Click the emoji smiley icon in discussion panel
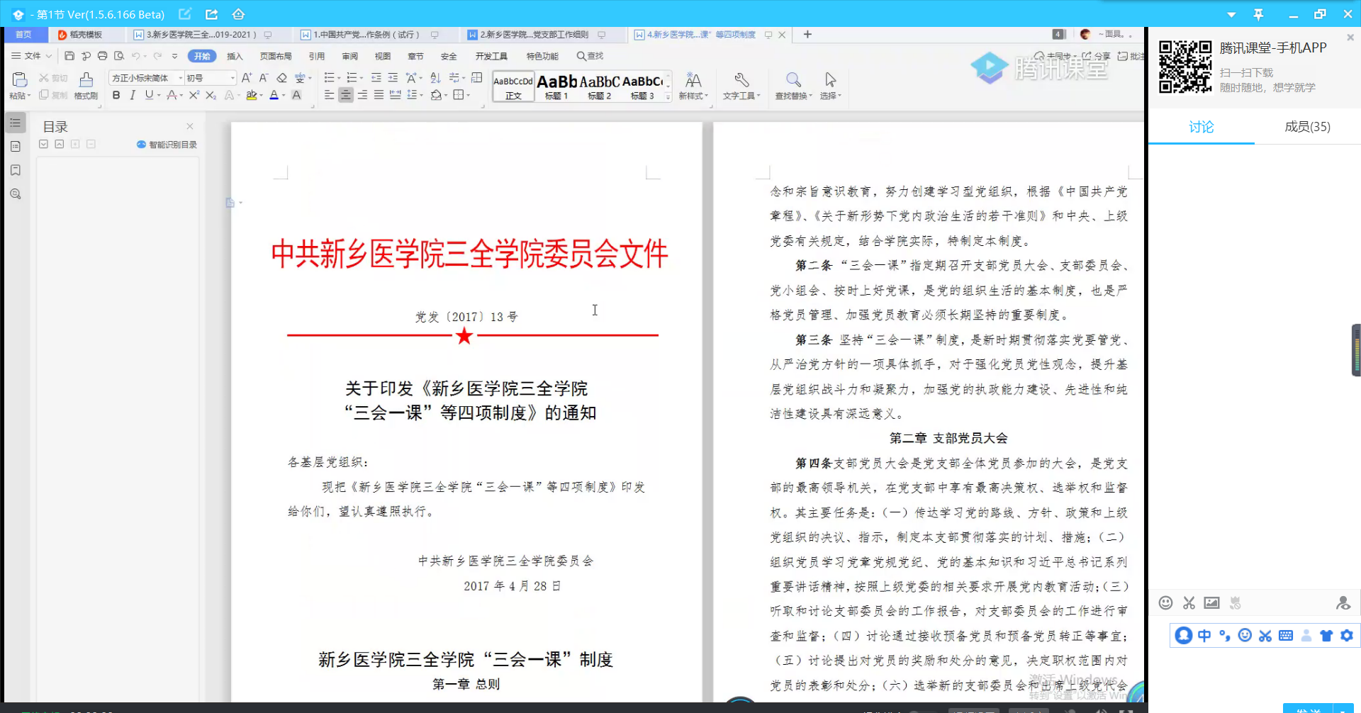The image size is (1361, 713). (1165, 603)
